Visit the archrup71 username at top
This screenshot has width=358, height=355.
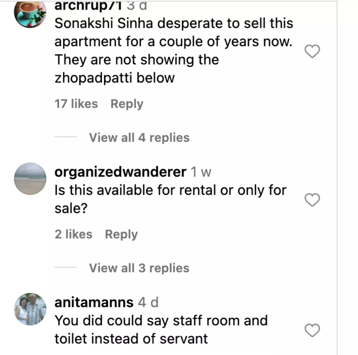click(x=89, y=5)
